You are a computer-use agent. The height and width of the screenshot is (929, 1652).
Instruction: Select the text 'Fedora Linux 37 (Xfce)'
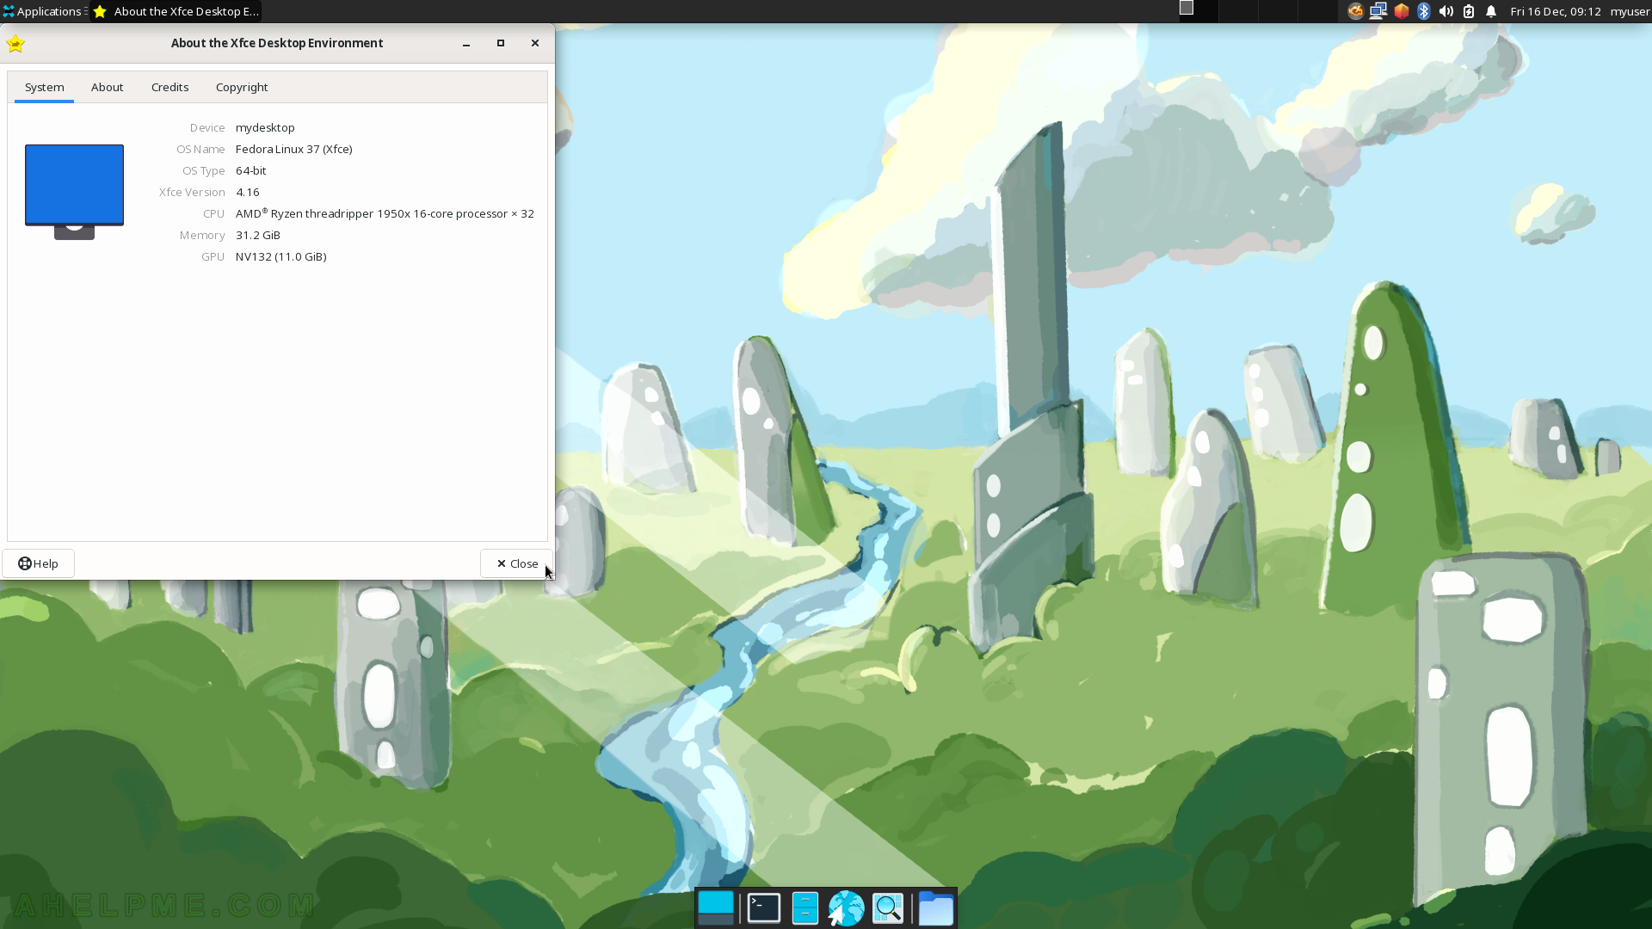coord(294,149)
